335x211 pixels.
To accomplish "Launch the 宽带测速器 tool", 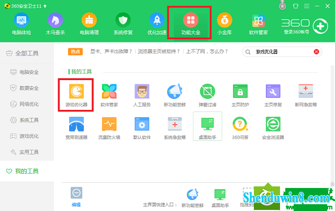I will (x=76, y=128).
